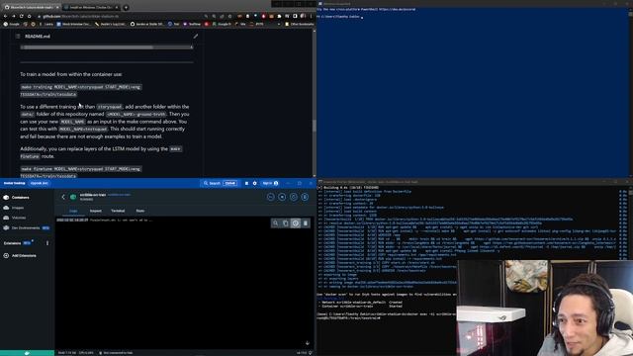
Task: Open the Google bookmark
Action: point(12,24)
